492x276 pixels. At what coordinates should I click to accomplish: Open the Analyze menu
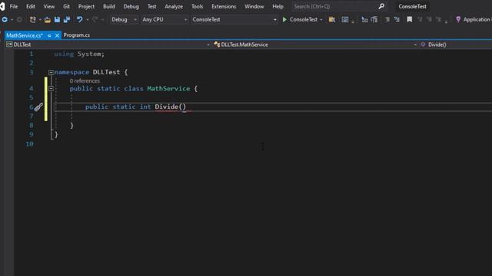tap(174, 6)
